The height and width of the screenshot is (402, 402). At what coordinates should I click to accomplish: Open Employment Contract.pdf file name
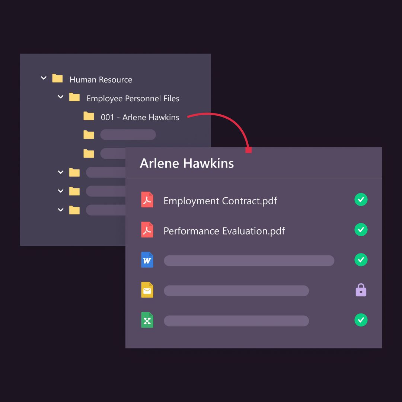pos(220,201)
